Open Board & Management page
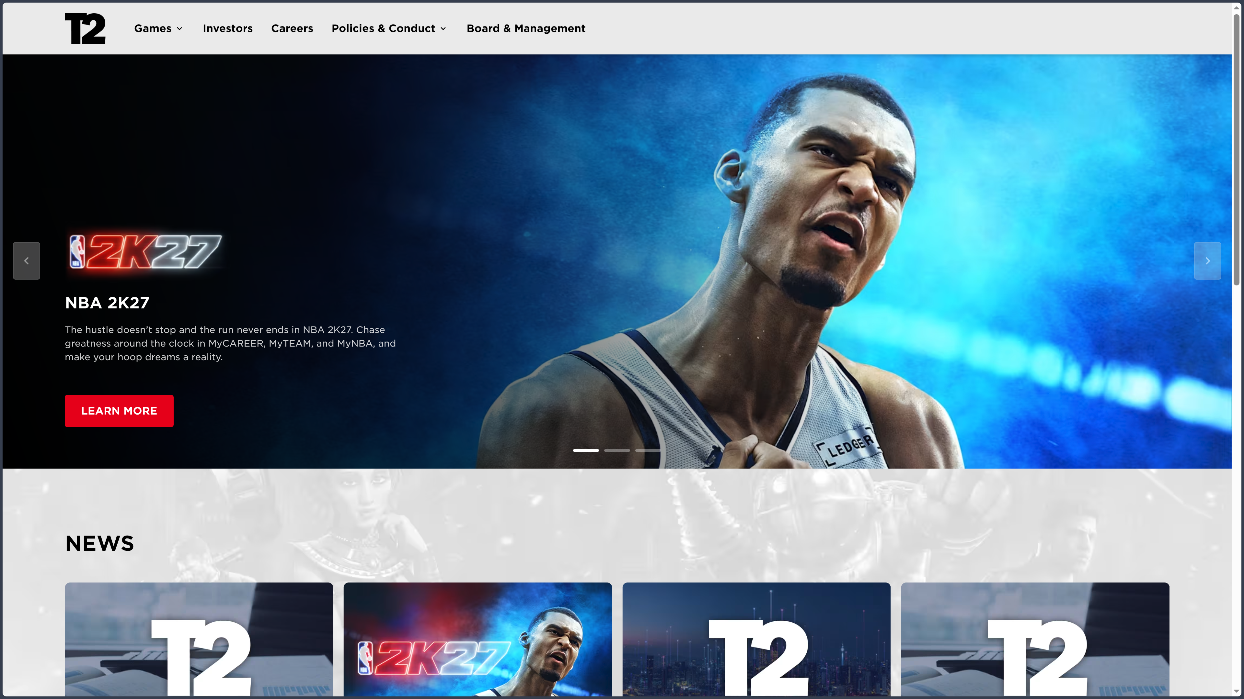This screenshot has width=1244, height=699. pos(526,28)
